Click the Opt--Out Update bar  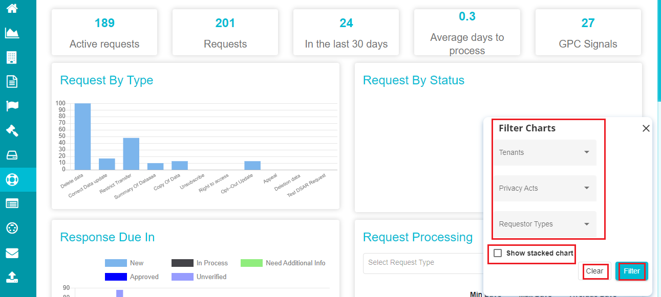(252, 165)
